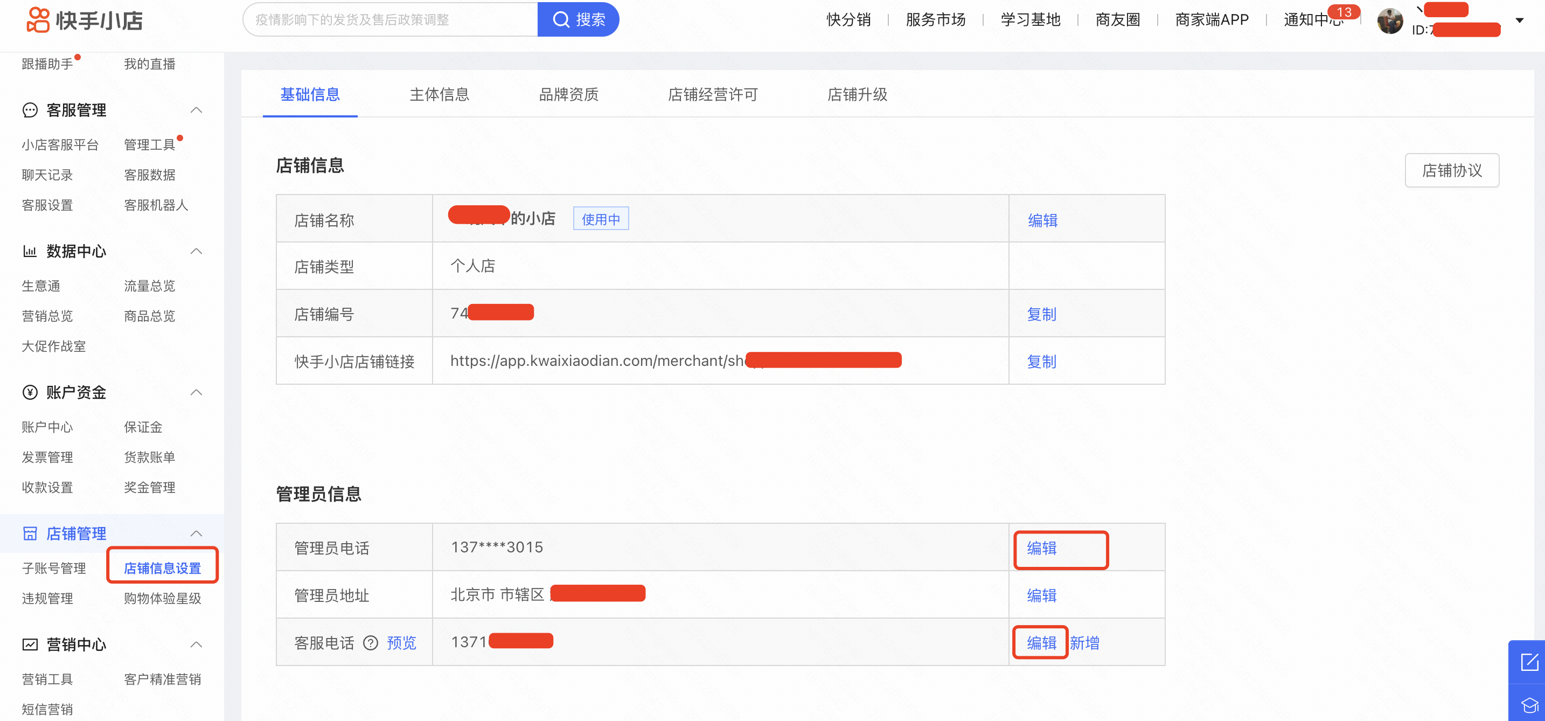The height and width of the screenshot is (721, 1545).
Task: Click the 账户资金 yen icon
Action: (x=30, y=392)
